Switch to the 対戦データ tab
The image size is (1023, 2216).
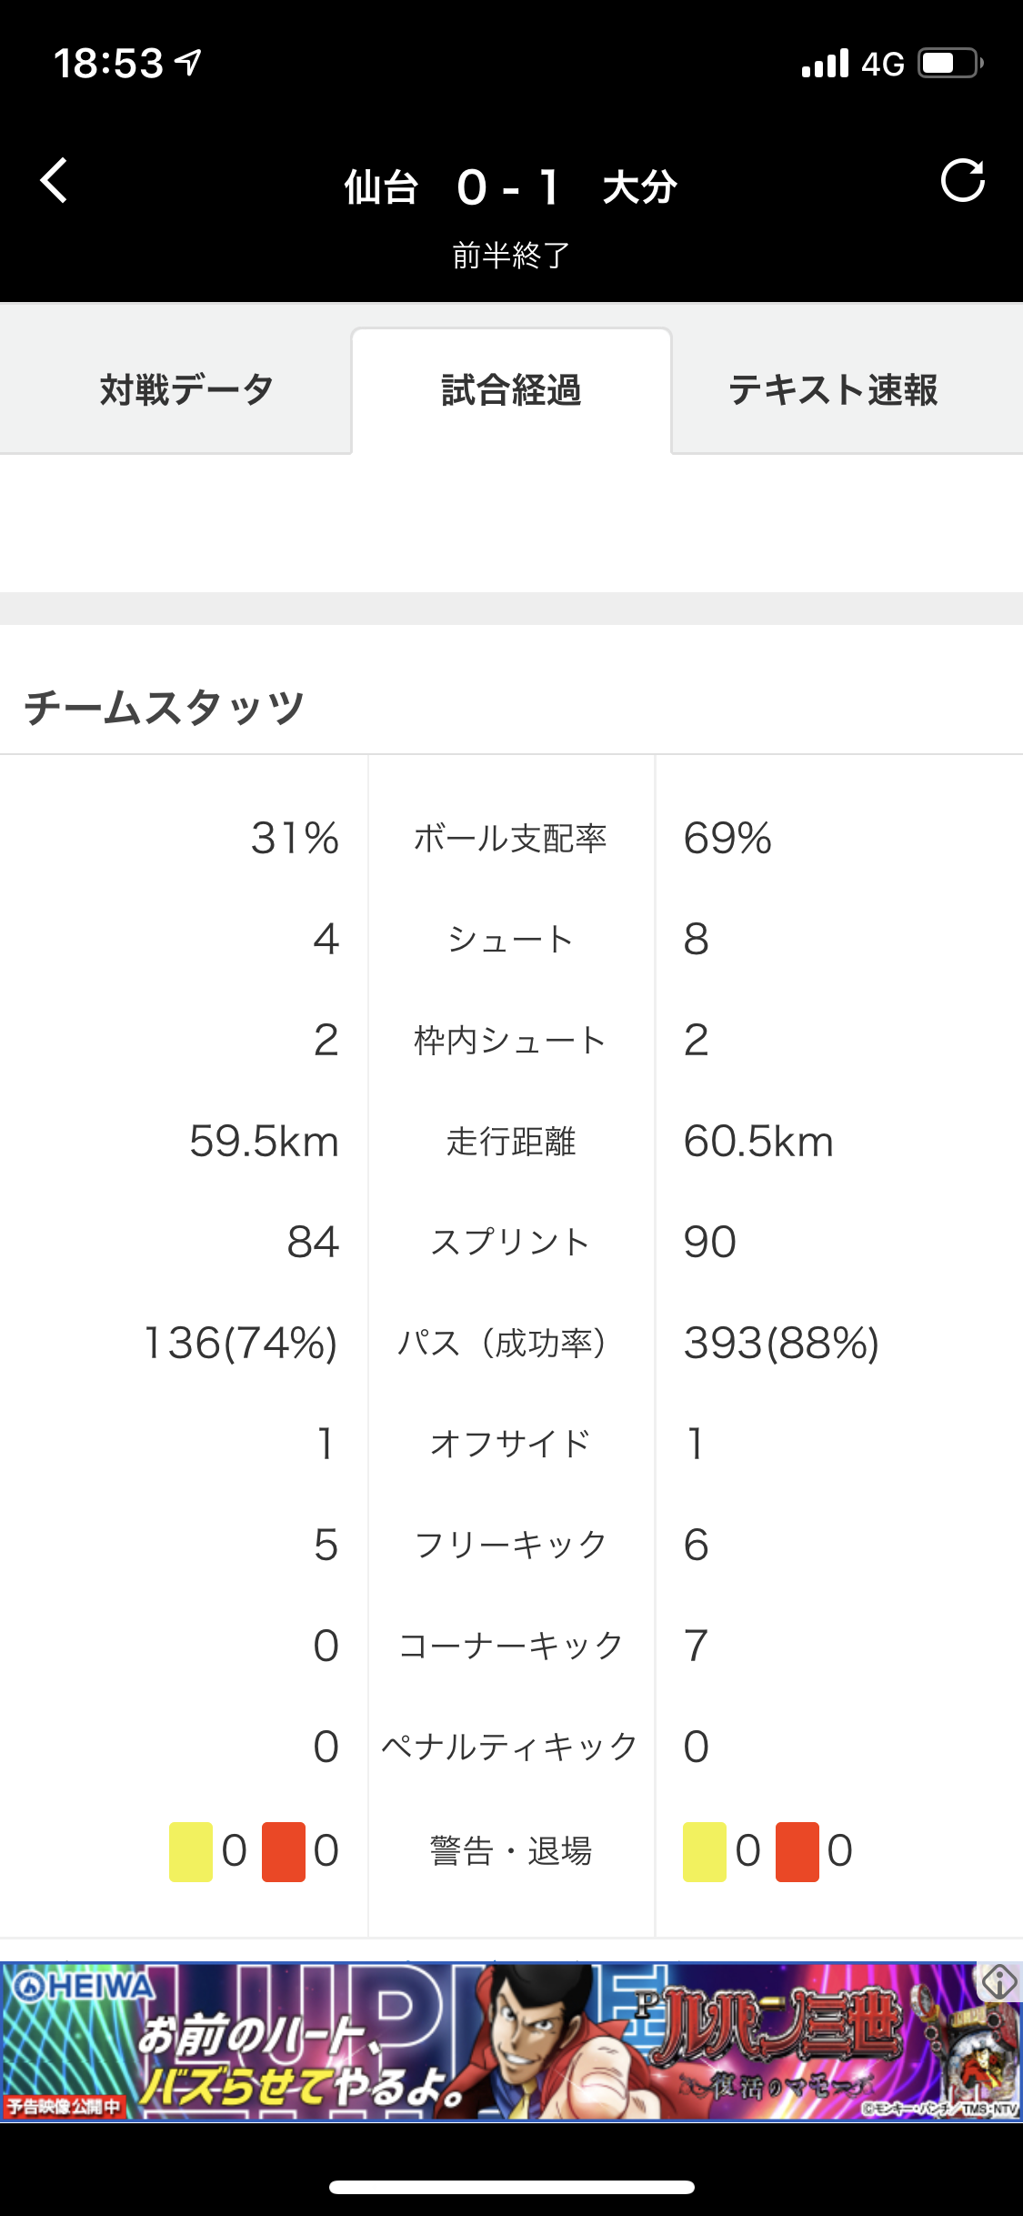(186, 390)
